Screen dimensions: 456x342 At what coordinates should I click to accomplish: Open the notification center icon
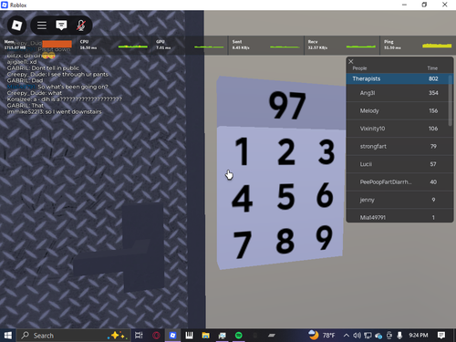(x=441, y=336)
